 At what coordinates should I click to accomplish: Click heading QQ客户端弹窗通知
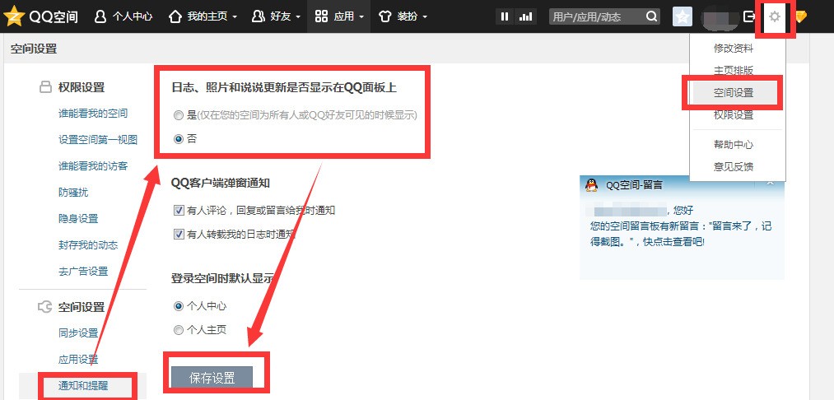coord(220,183)
